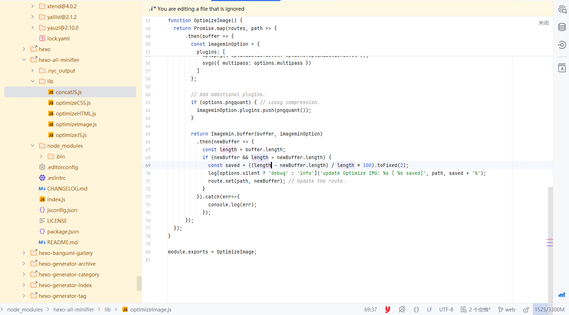Screen dimensions: 569x315
Task: Click the curly braces icon in status bar
Action: 416,310
